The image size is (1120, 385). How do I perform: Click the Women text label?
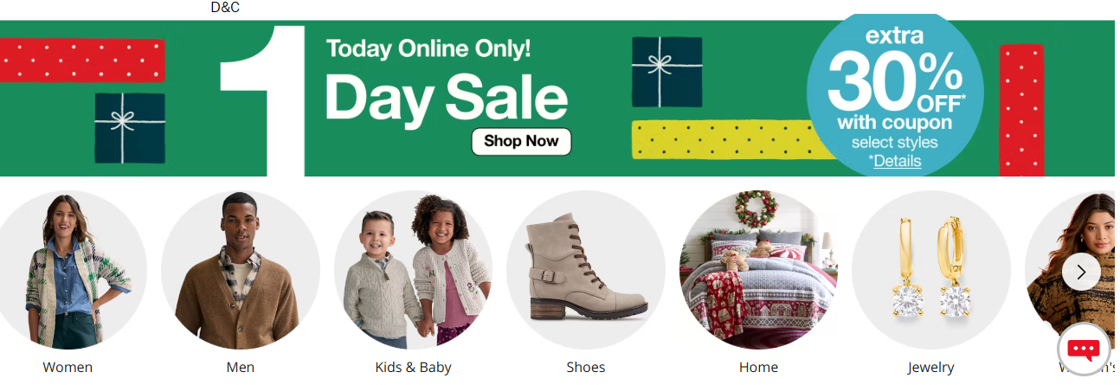point(68,368)
